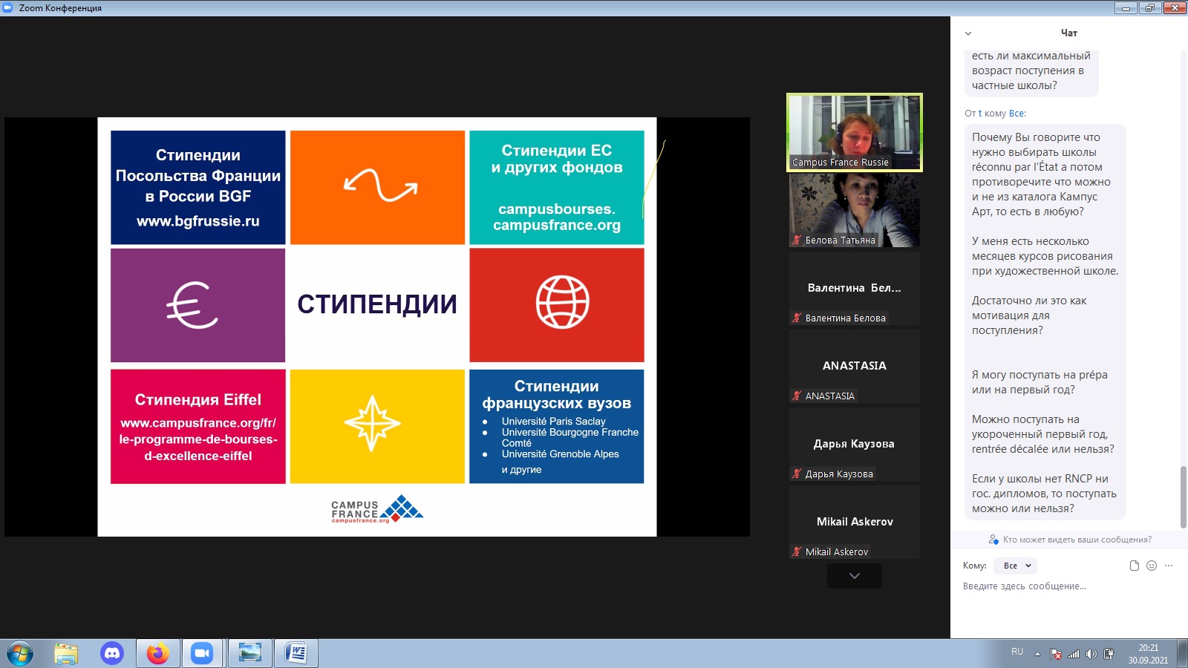
Task: Click the muted mic indicator for ANASTASIA
Action: tap(797, 396)
